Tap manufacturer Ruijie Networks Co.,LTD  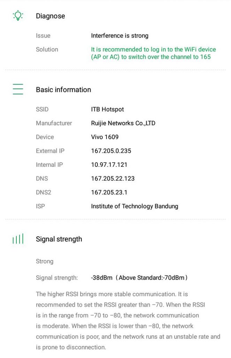(123, 123)
